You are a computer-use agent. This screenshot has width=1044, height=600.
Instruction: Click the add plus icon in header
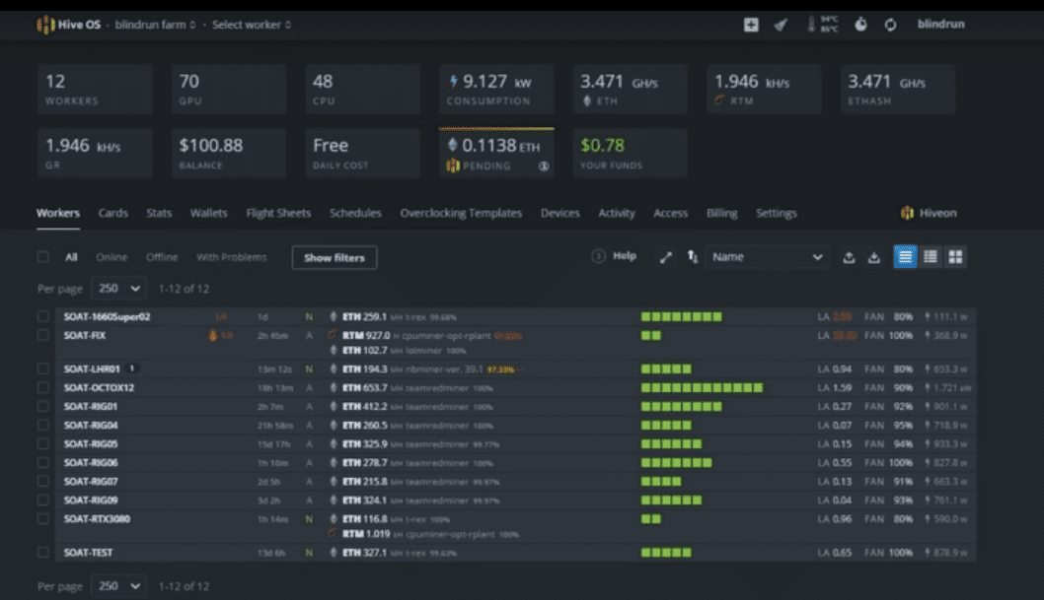coord(751,25)
